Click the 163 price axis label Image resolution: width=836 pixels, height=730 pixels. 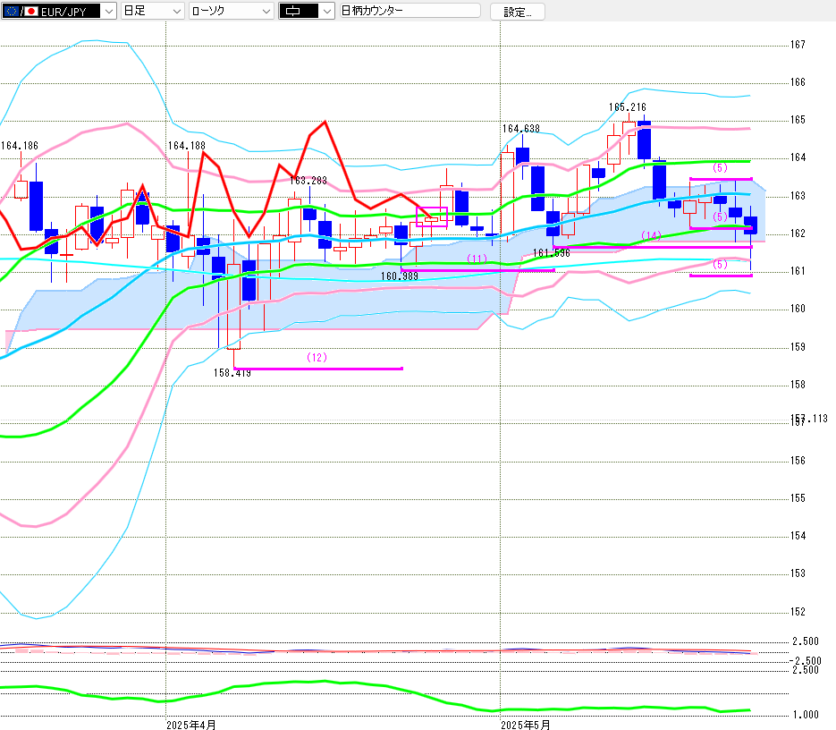tap(798, 196)
